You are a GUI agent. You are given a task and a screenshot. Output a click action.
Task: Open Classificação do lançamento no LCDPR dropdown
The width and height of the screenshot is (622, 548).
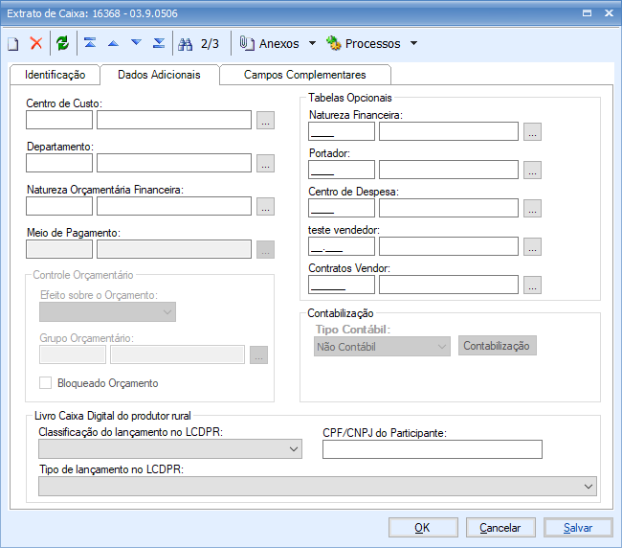point(170,449)
